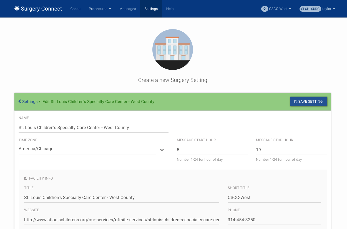The image size is (347, 229).
Task: Click the Website URL input field
Action: click(122, 220)
